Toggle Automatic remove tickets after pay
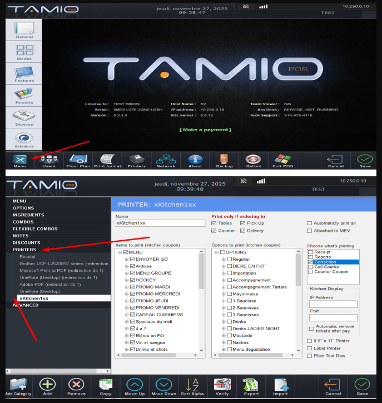 coord(311,329)
